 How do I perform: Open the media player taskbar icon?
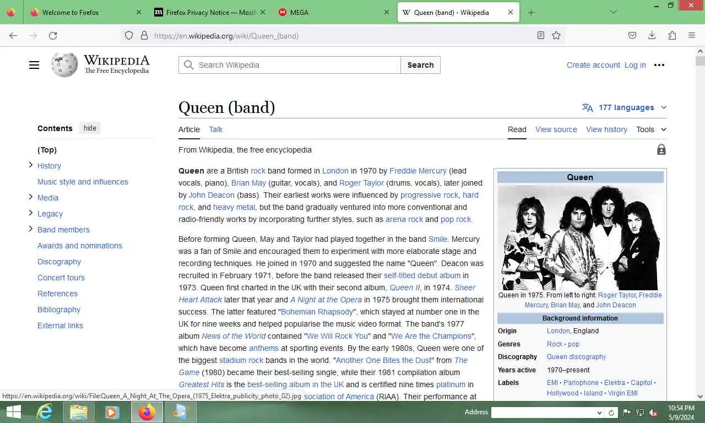[x=112, y=412]
